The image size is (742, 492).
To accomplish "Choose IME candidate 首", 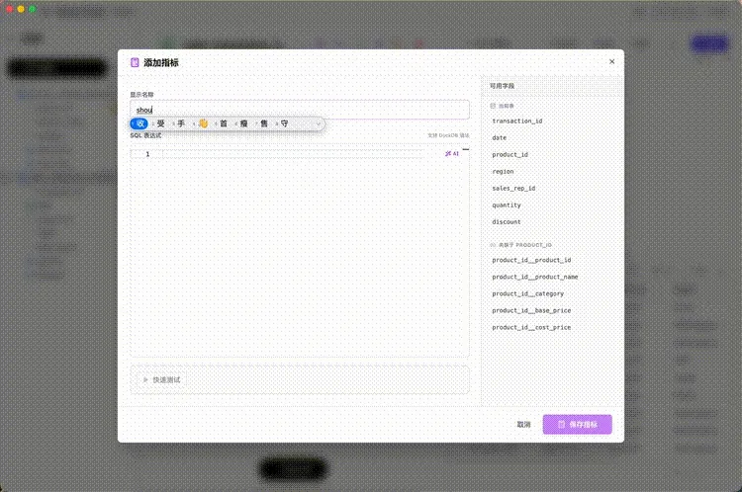I will click(224, 123).
